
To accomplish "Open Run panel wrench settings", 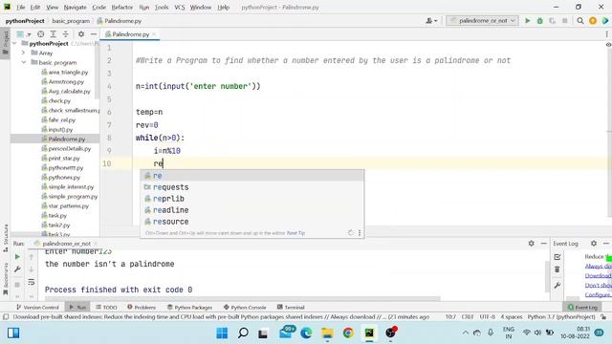I will 17,269.
